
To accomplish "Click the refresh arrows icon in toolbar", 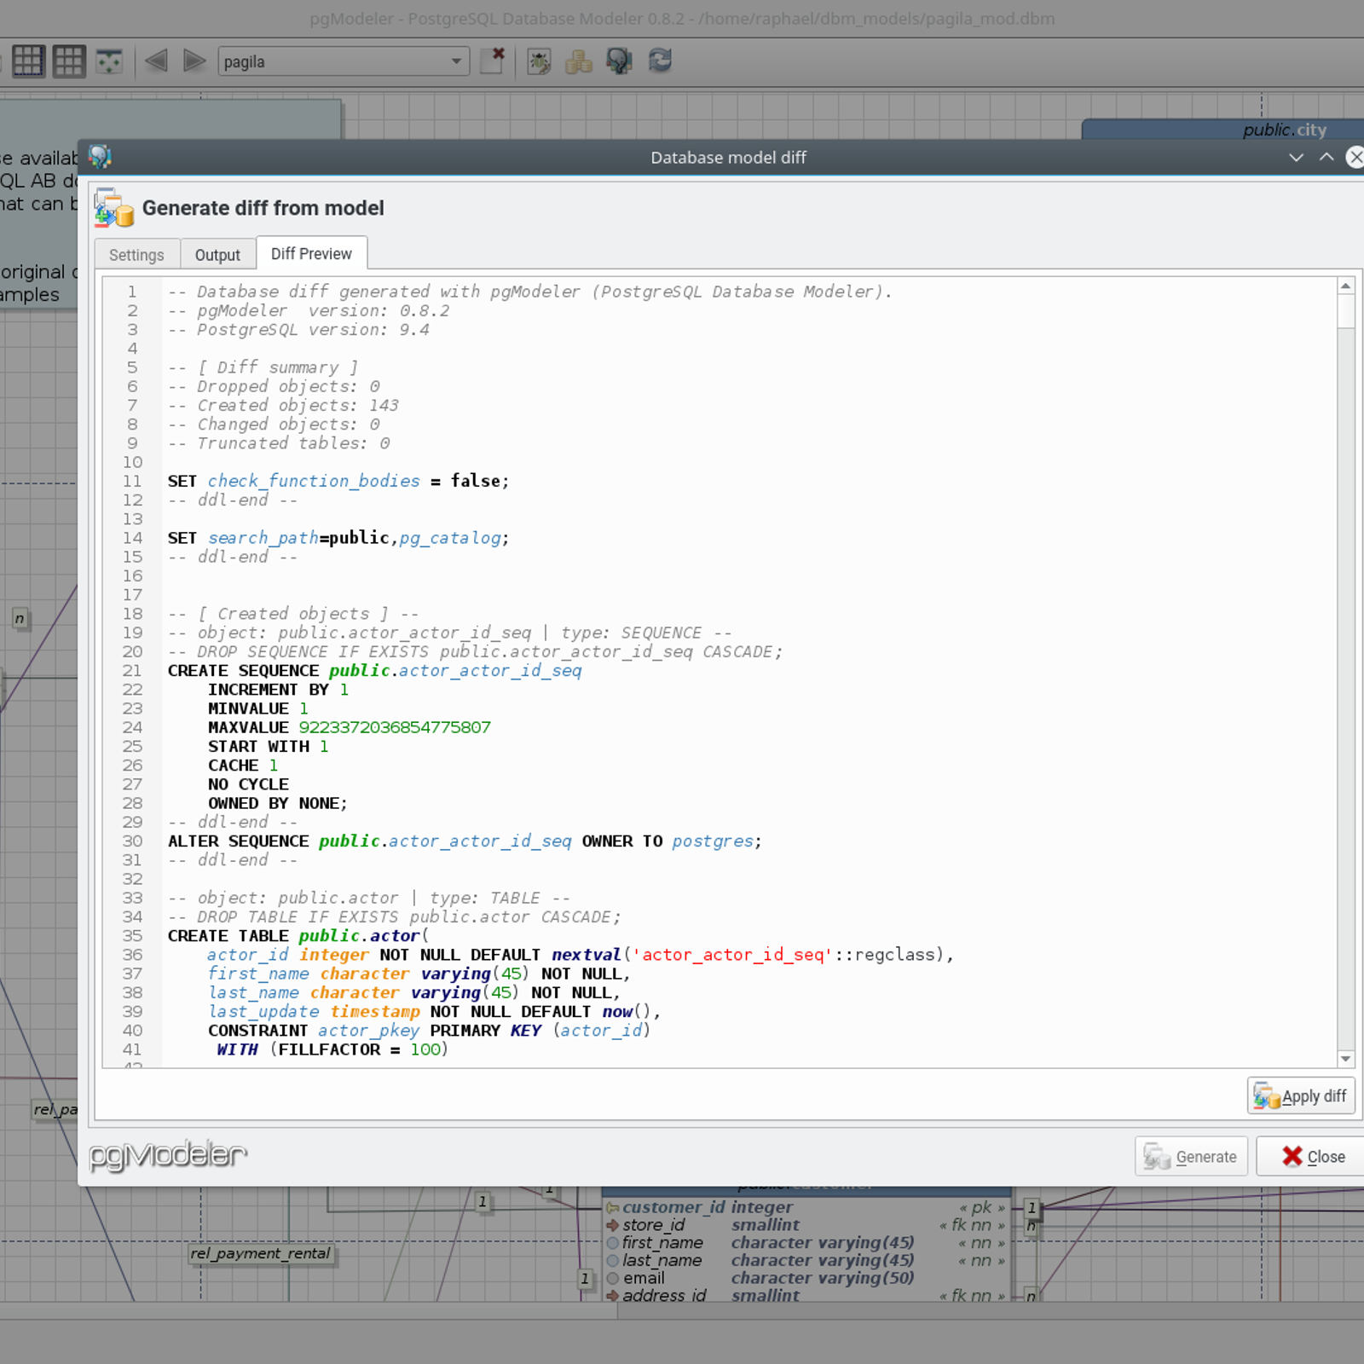I will [660, 61].
